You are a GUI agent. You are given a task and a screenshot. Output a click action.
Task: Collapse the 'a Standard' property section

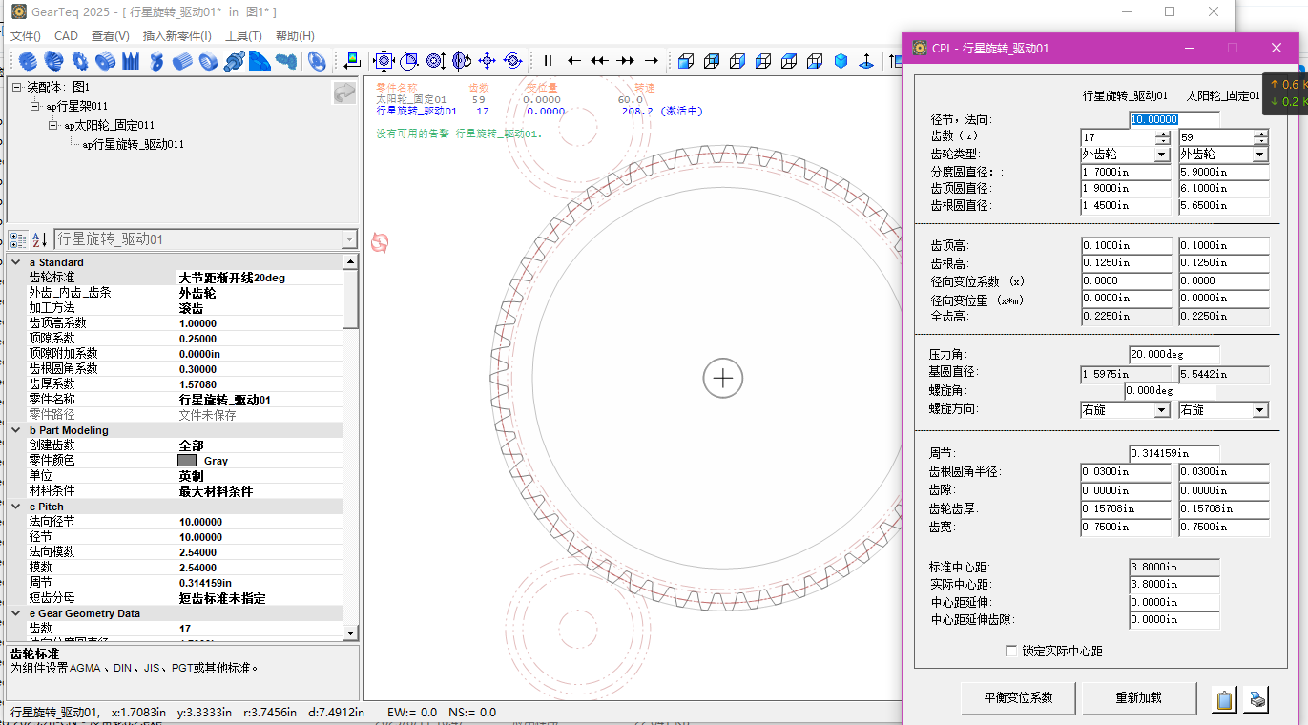coord(15,262)
